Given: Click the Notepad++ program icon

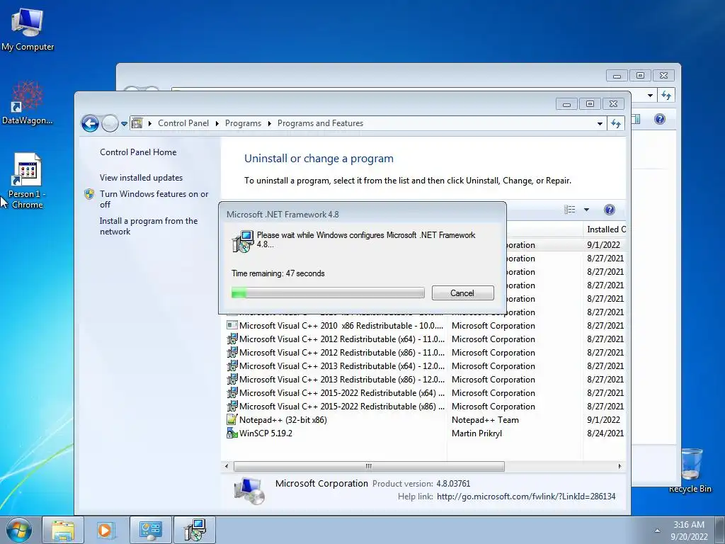Looking at the screenshot, I should 232,419.
